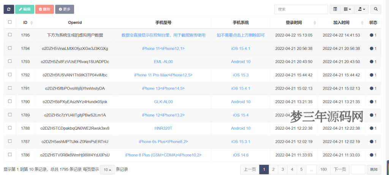Open the iPhone 13<iPhone14,5> link
The height and width of the screenshot is (175, 389).
pos(163,88)
